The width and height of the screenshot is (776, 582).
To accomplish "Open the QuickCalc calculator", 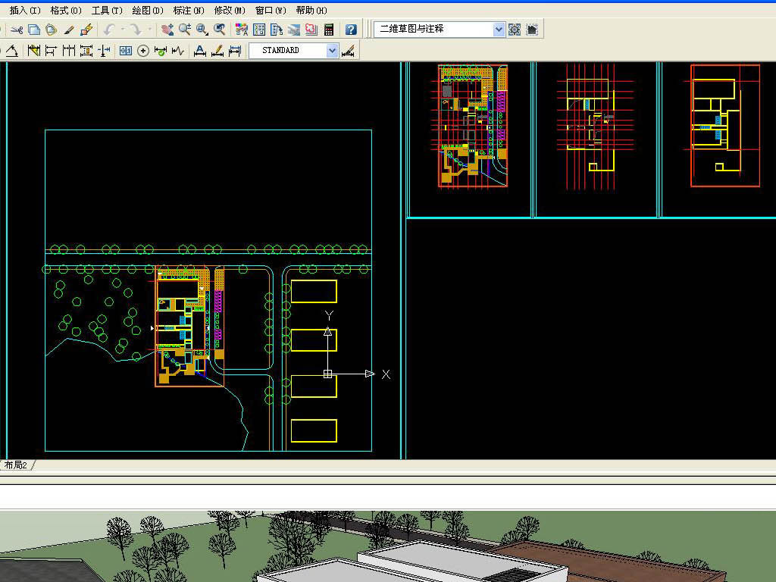I will [329, 30].
